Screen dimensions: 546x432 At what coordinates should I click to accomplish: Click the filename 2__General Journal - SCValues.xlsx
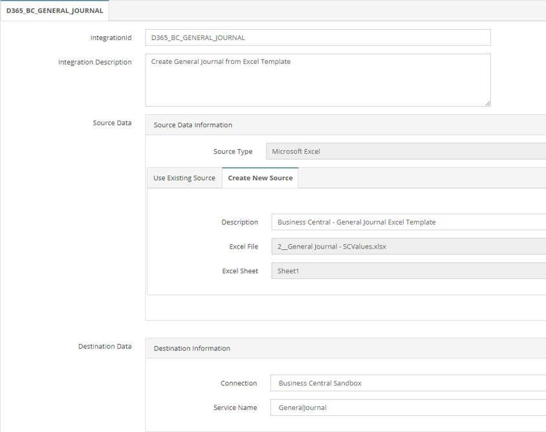point(330,246)
